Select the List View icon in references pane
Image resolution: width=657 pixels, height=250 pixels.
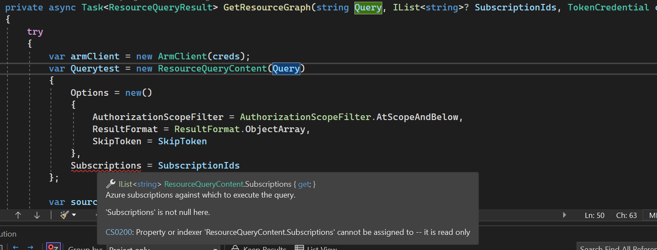tap(299, 247)
